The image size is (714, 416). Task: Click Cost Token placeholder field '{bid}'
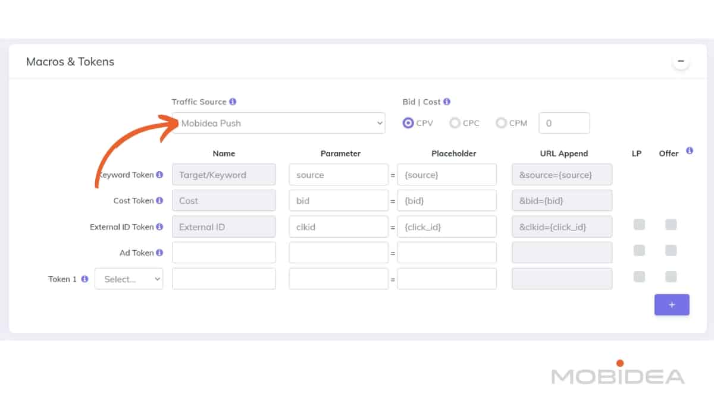[x=447, y=201]
